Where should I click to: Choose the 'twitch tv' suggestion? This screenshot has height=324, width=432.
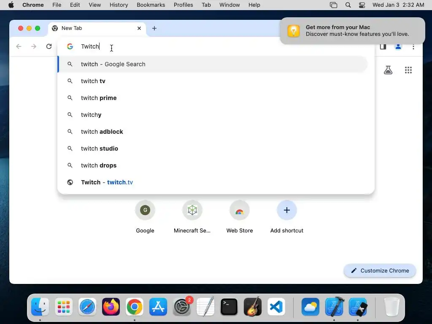click(213, 81)
